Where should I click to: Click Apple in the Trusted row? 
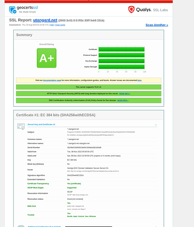pos(75,216)
